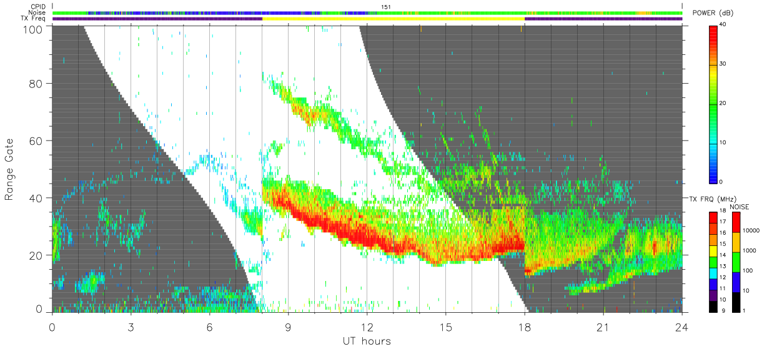Screen dimensions: 767x354
Task: Click the 15 tick on UT hours axis
Action: pyautogui.click(x=445, y=327)
